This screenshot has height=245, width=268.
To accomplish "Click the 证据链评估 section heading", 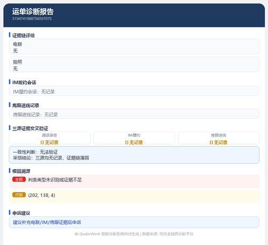I will tap(24, 35).
